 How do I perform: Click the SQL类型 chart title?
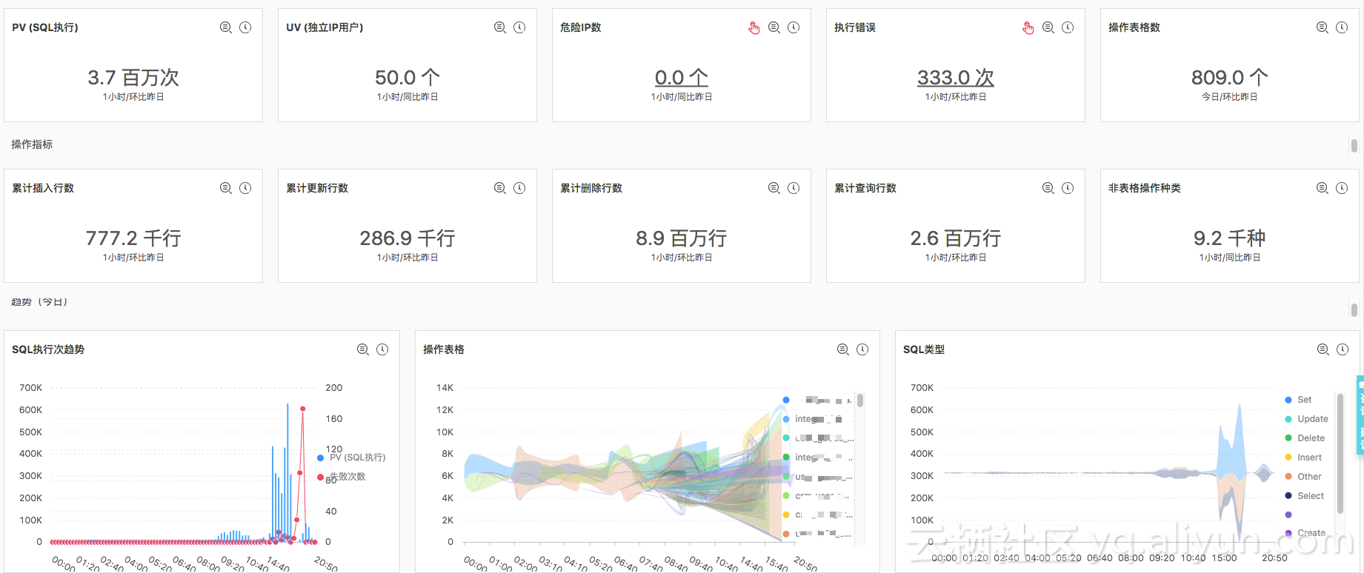pos(924,349)
